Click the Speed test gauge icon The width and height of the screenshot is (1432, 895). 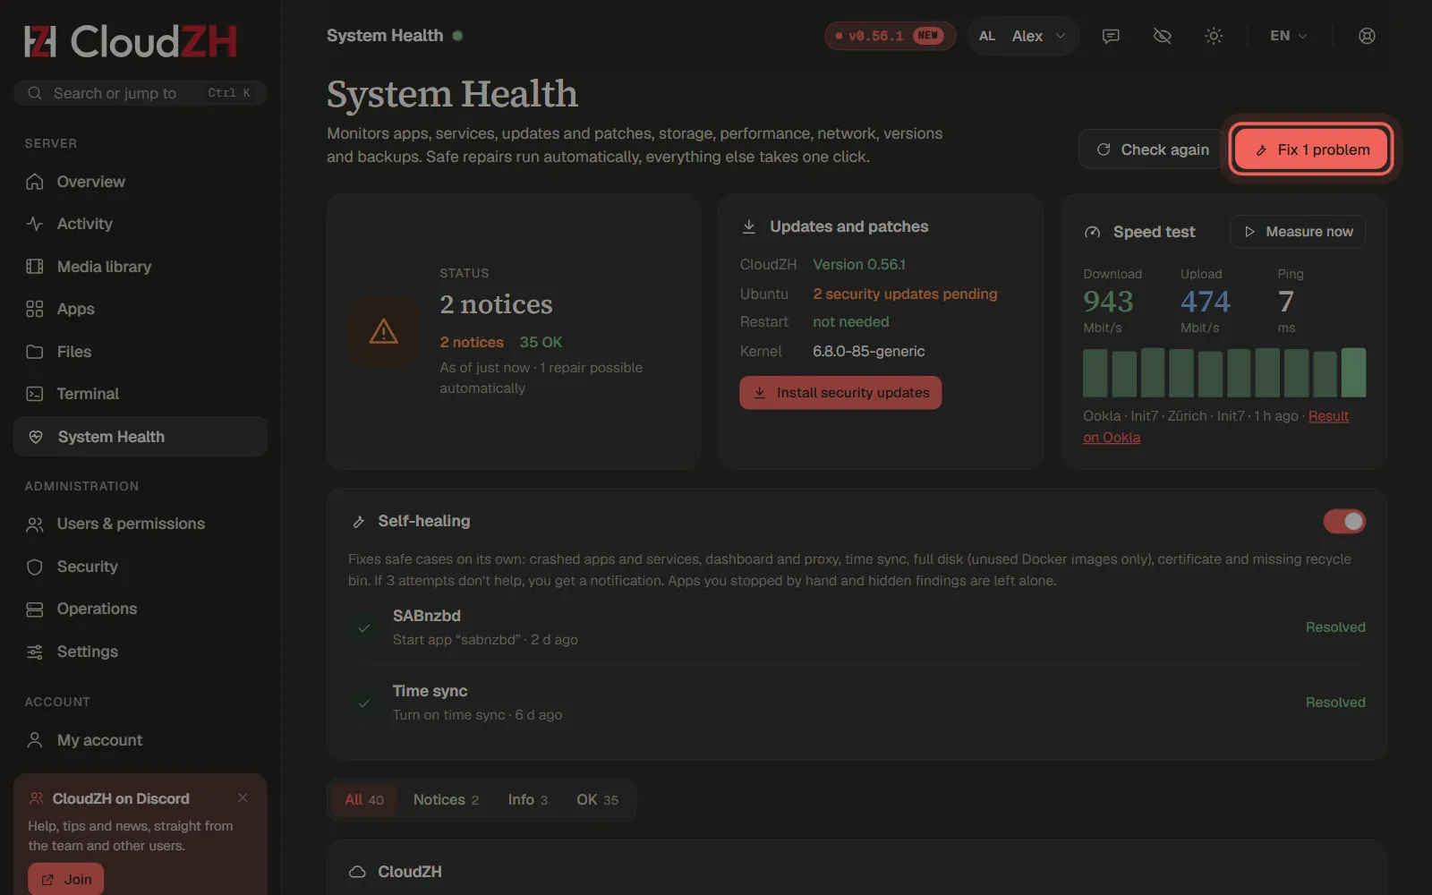point(1092,232)
